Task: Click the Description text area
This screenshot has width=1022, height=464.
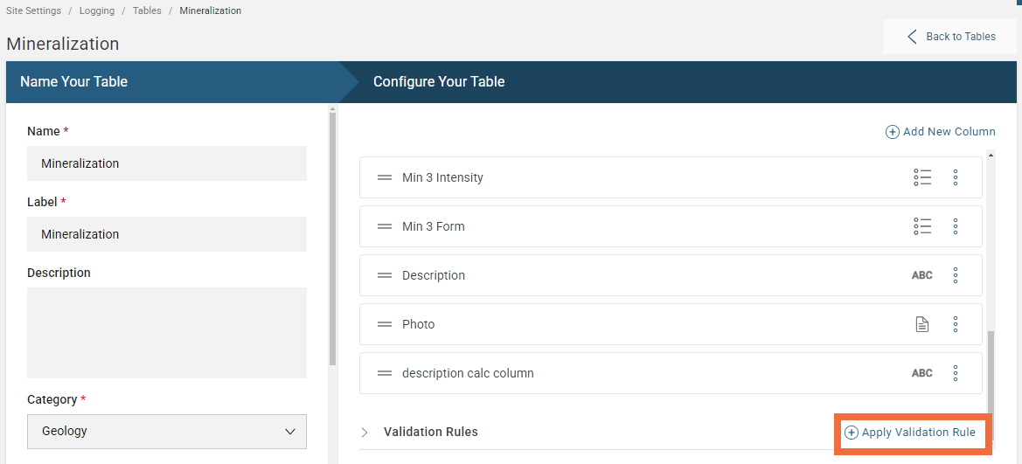Action: pos(167,333)
